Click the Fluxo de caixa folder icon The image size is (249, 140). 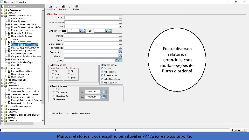[5, 68]
